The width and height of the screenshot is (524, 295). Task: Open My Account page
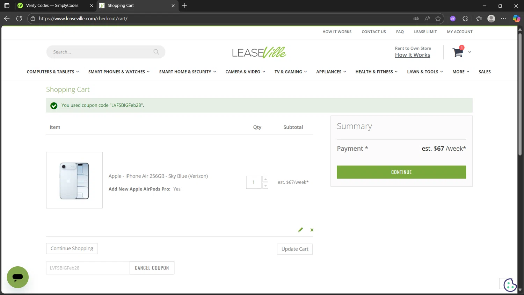coord(460,32)
